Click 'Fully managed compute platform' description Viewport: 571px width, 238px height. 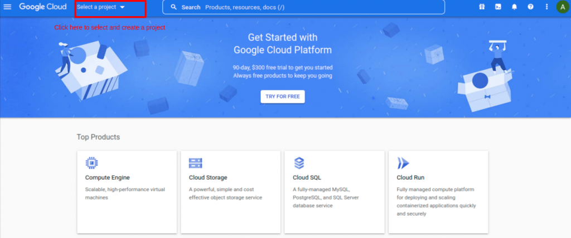coord(436,202)
